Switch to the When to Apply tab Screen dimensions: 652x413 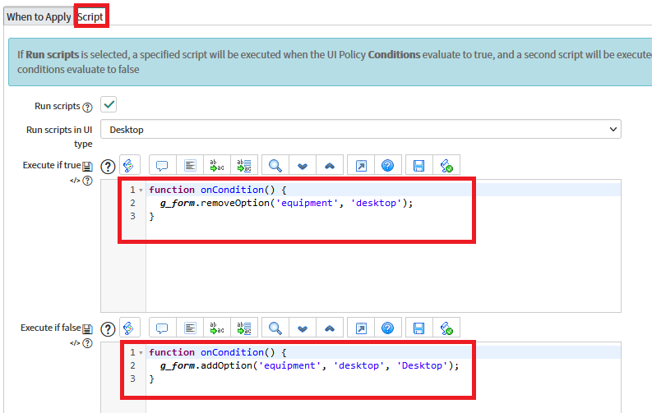pyautogui.click(x=39, y=17)
